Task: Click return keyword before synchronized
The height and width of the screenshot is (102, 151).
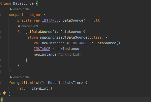Action: pyautogui.click(x=32, y=37)
